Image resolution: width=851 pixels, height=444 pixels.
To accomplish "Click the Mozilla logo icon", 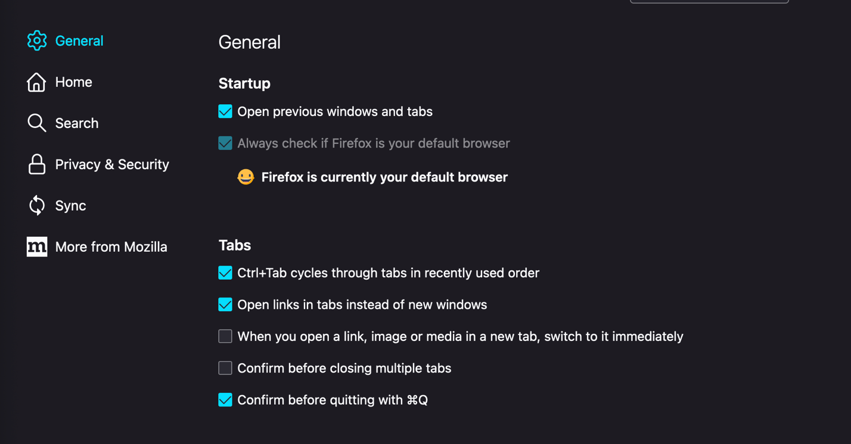I will click(37, 246).
